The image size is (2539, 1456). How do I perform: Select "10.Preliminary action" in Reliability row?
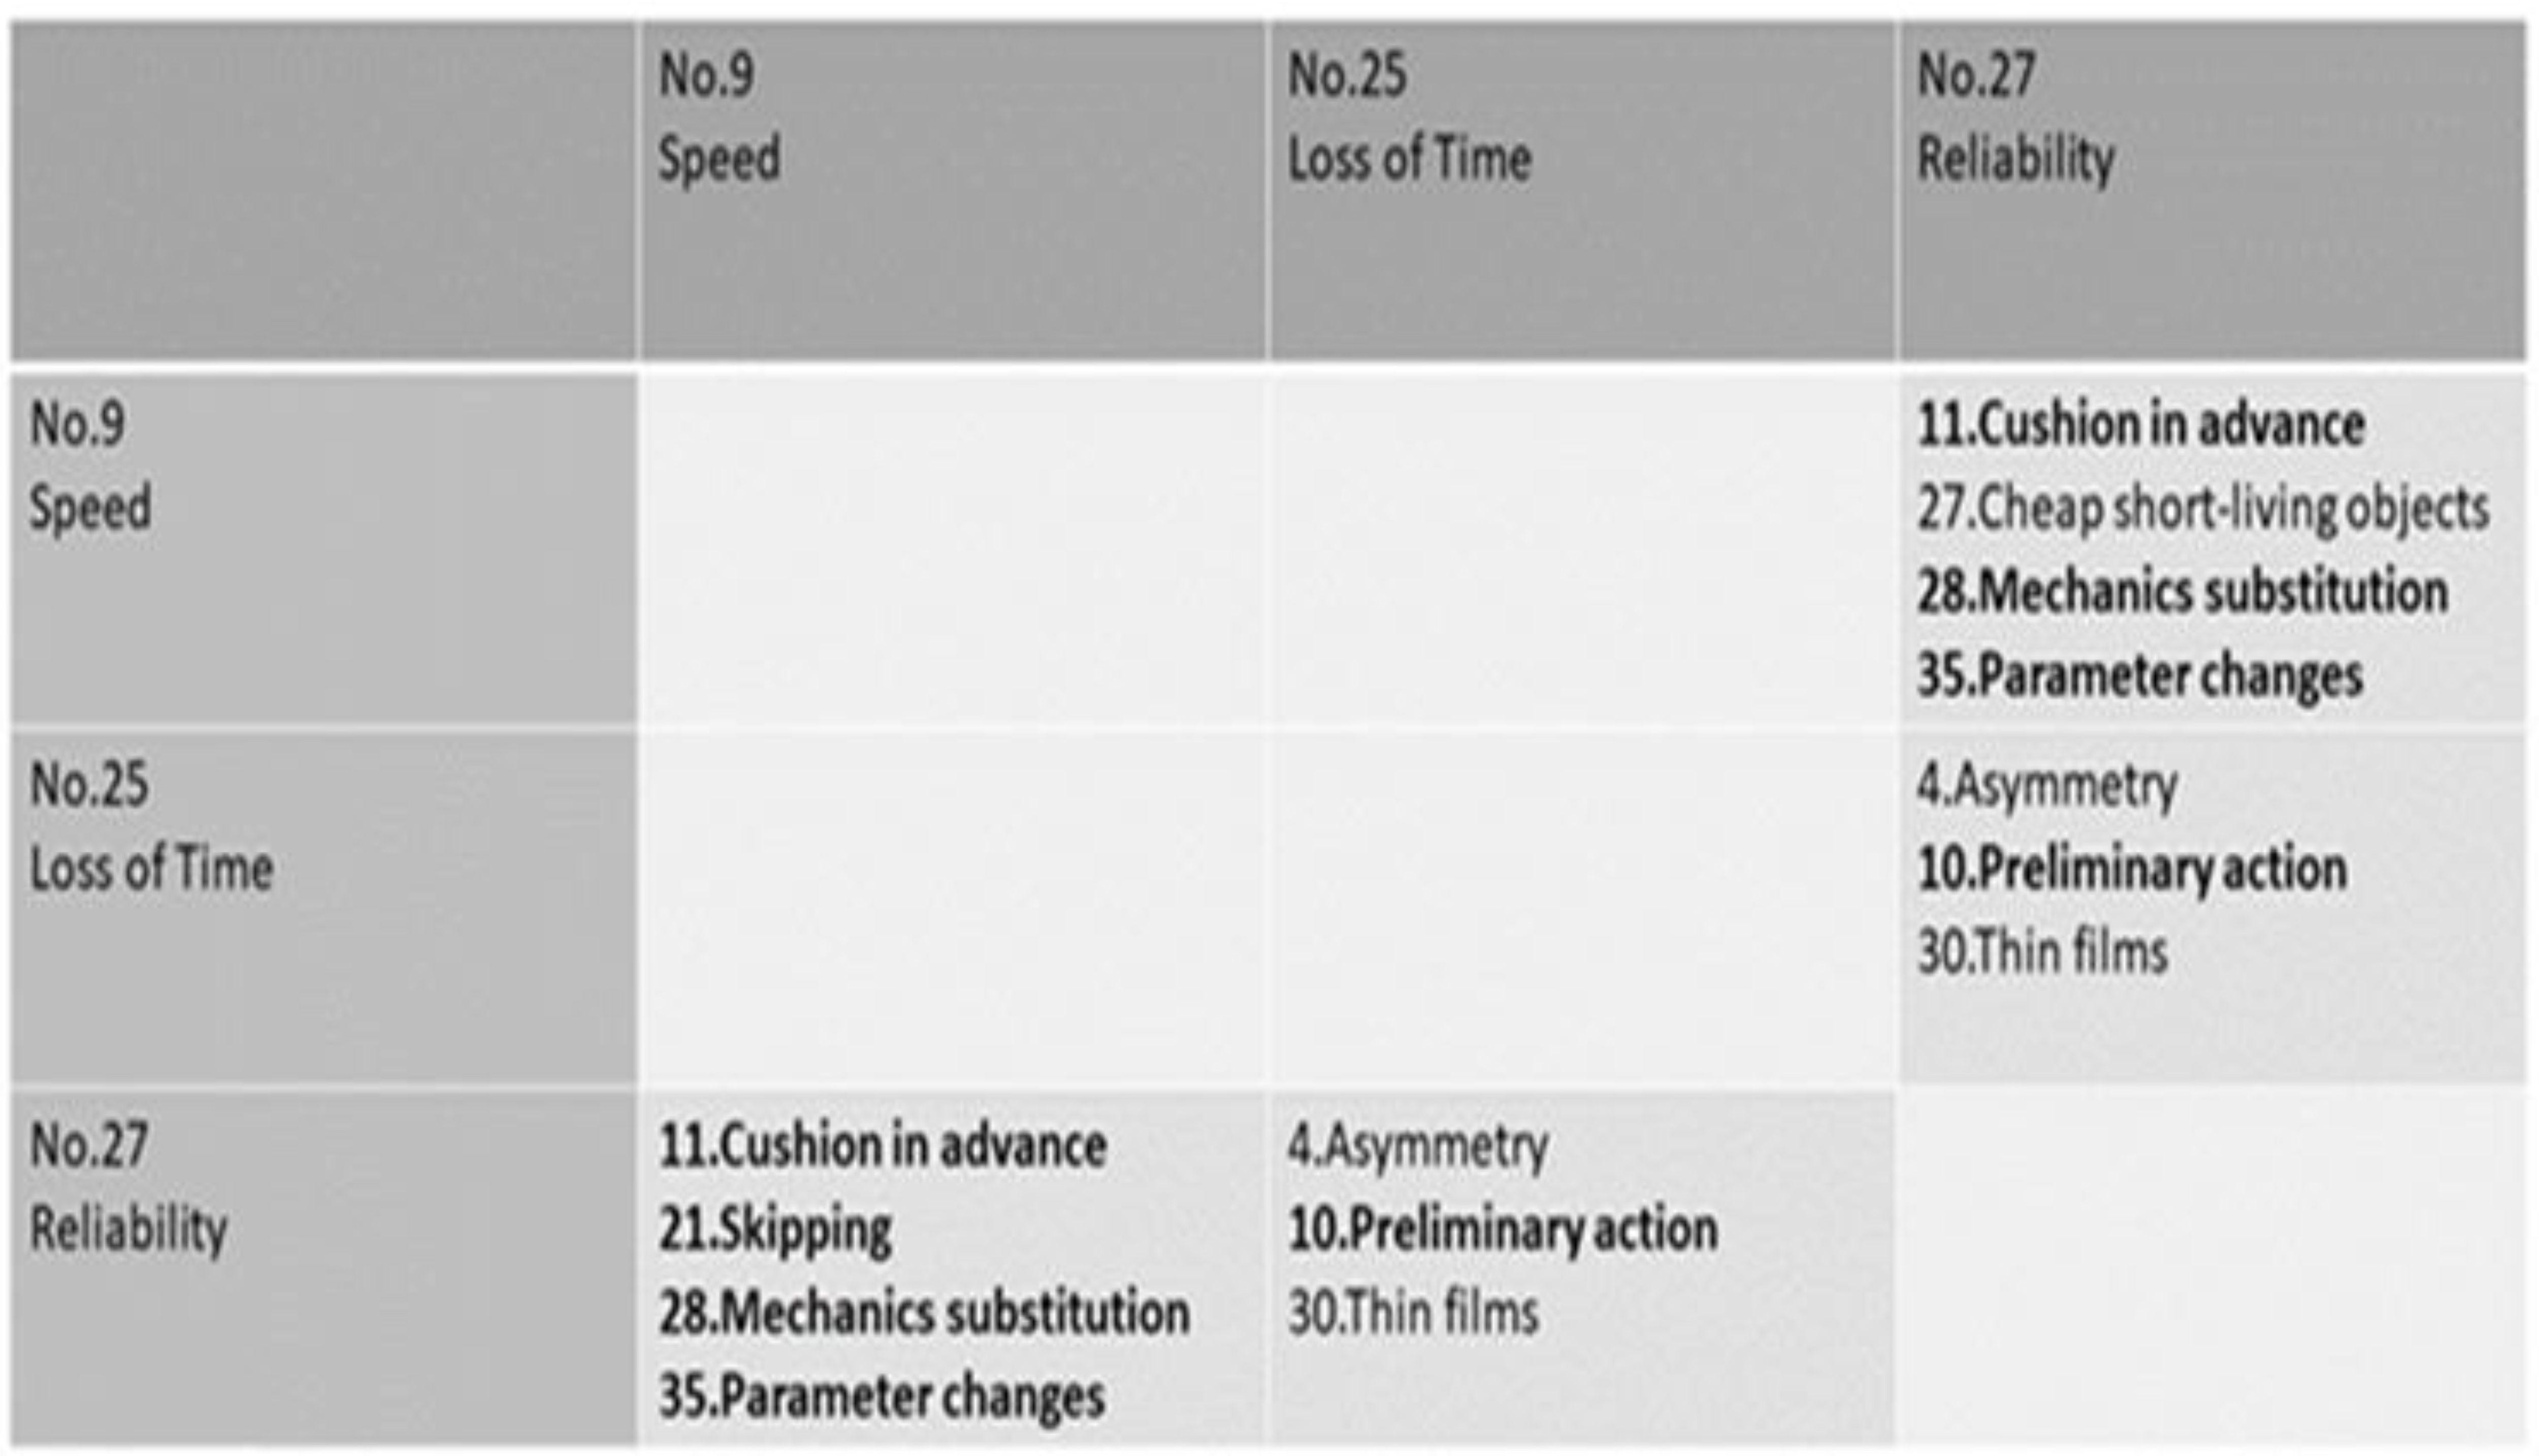[x=1502, y=1229]
